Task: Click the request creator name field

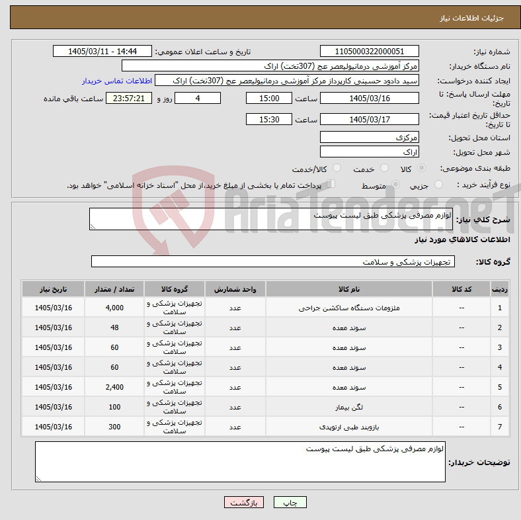Action: click(287, 81)
